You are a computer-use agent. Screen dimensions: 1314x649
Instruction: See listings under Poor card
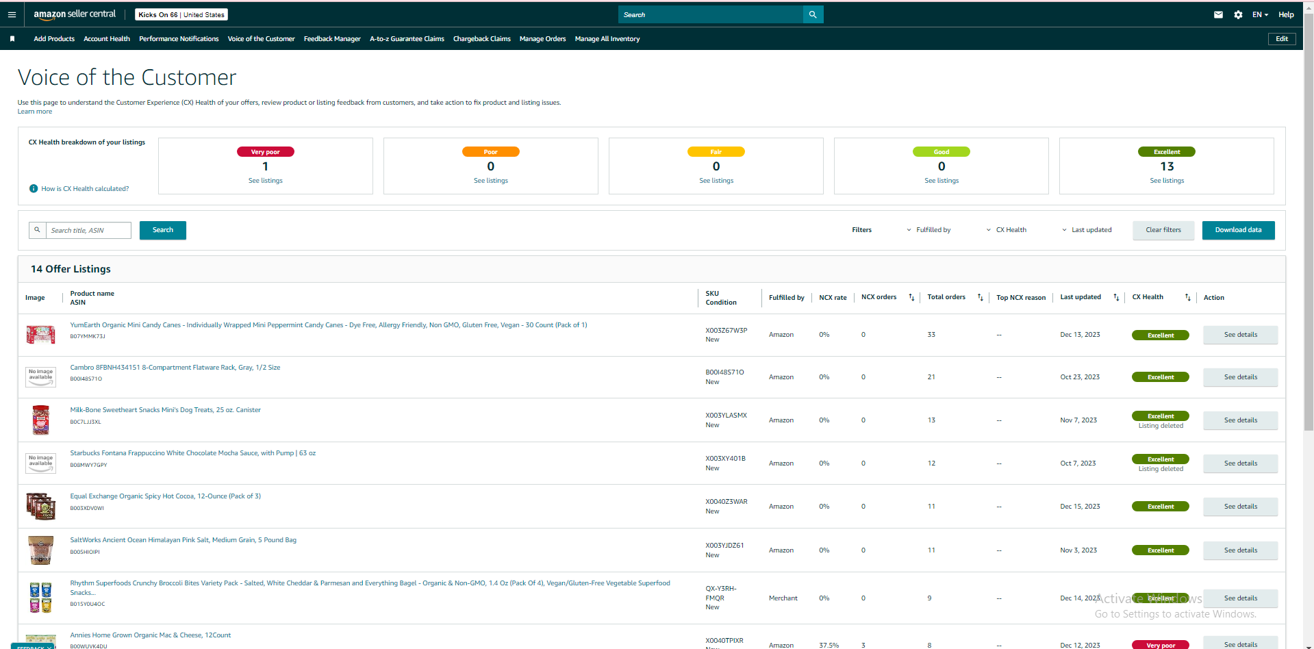click(491, 181)
